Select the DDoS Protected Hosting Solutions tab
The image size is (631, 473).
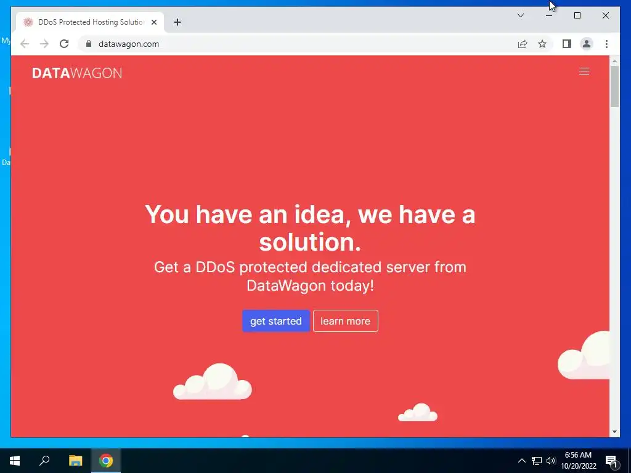[x=90, y=22]
